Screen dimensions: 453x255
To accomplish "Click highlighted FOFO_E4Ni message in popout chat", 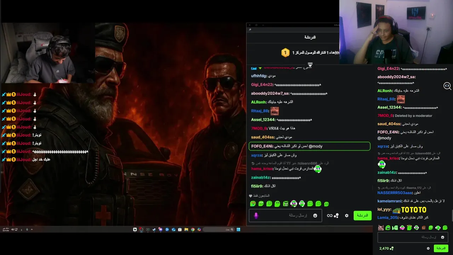I will (x=310, y=146).
